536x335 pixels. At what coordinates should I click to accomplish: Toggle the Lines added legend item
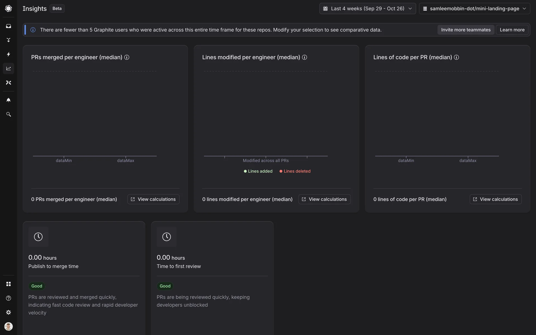[x=258, y=171]
